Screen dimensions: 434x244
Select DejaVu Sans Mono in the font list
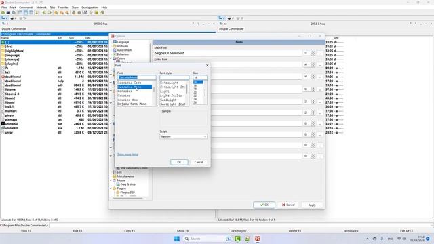(132, 104)
